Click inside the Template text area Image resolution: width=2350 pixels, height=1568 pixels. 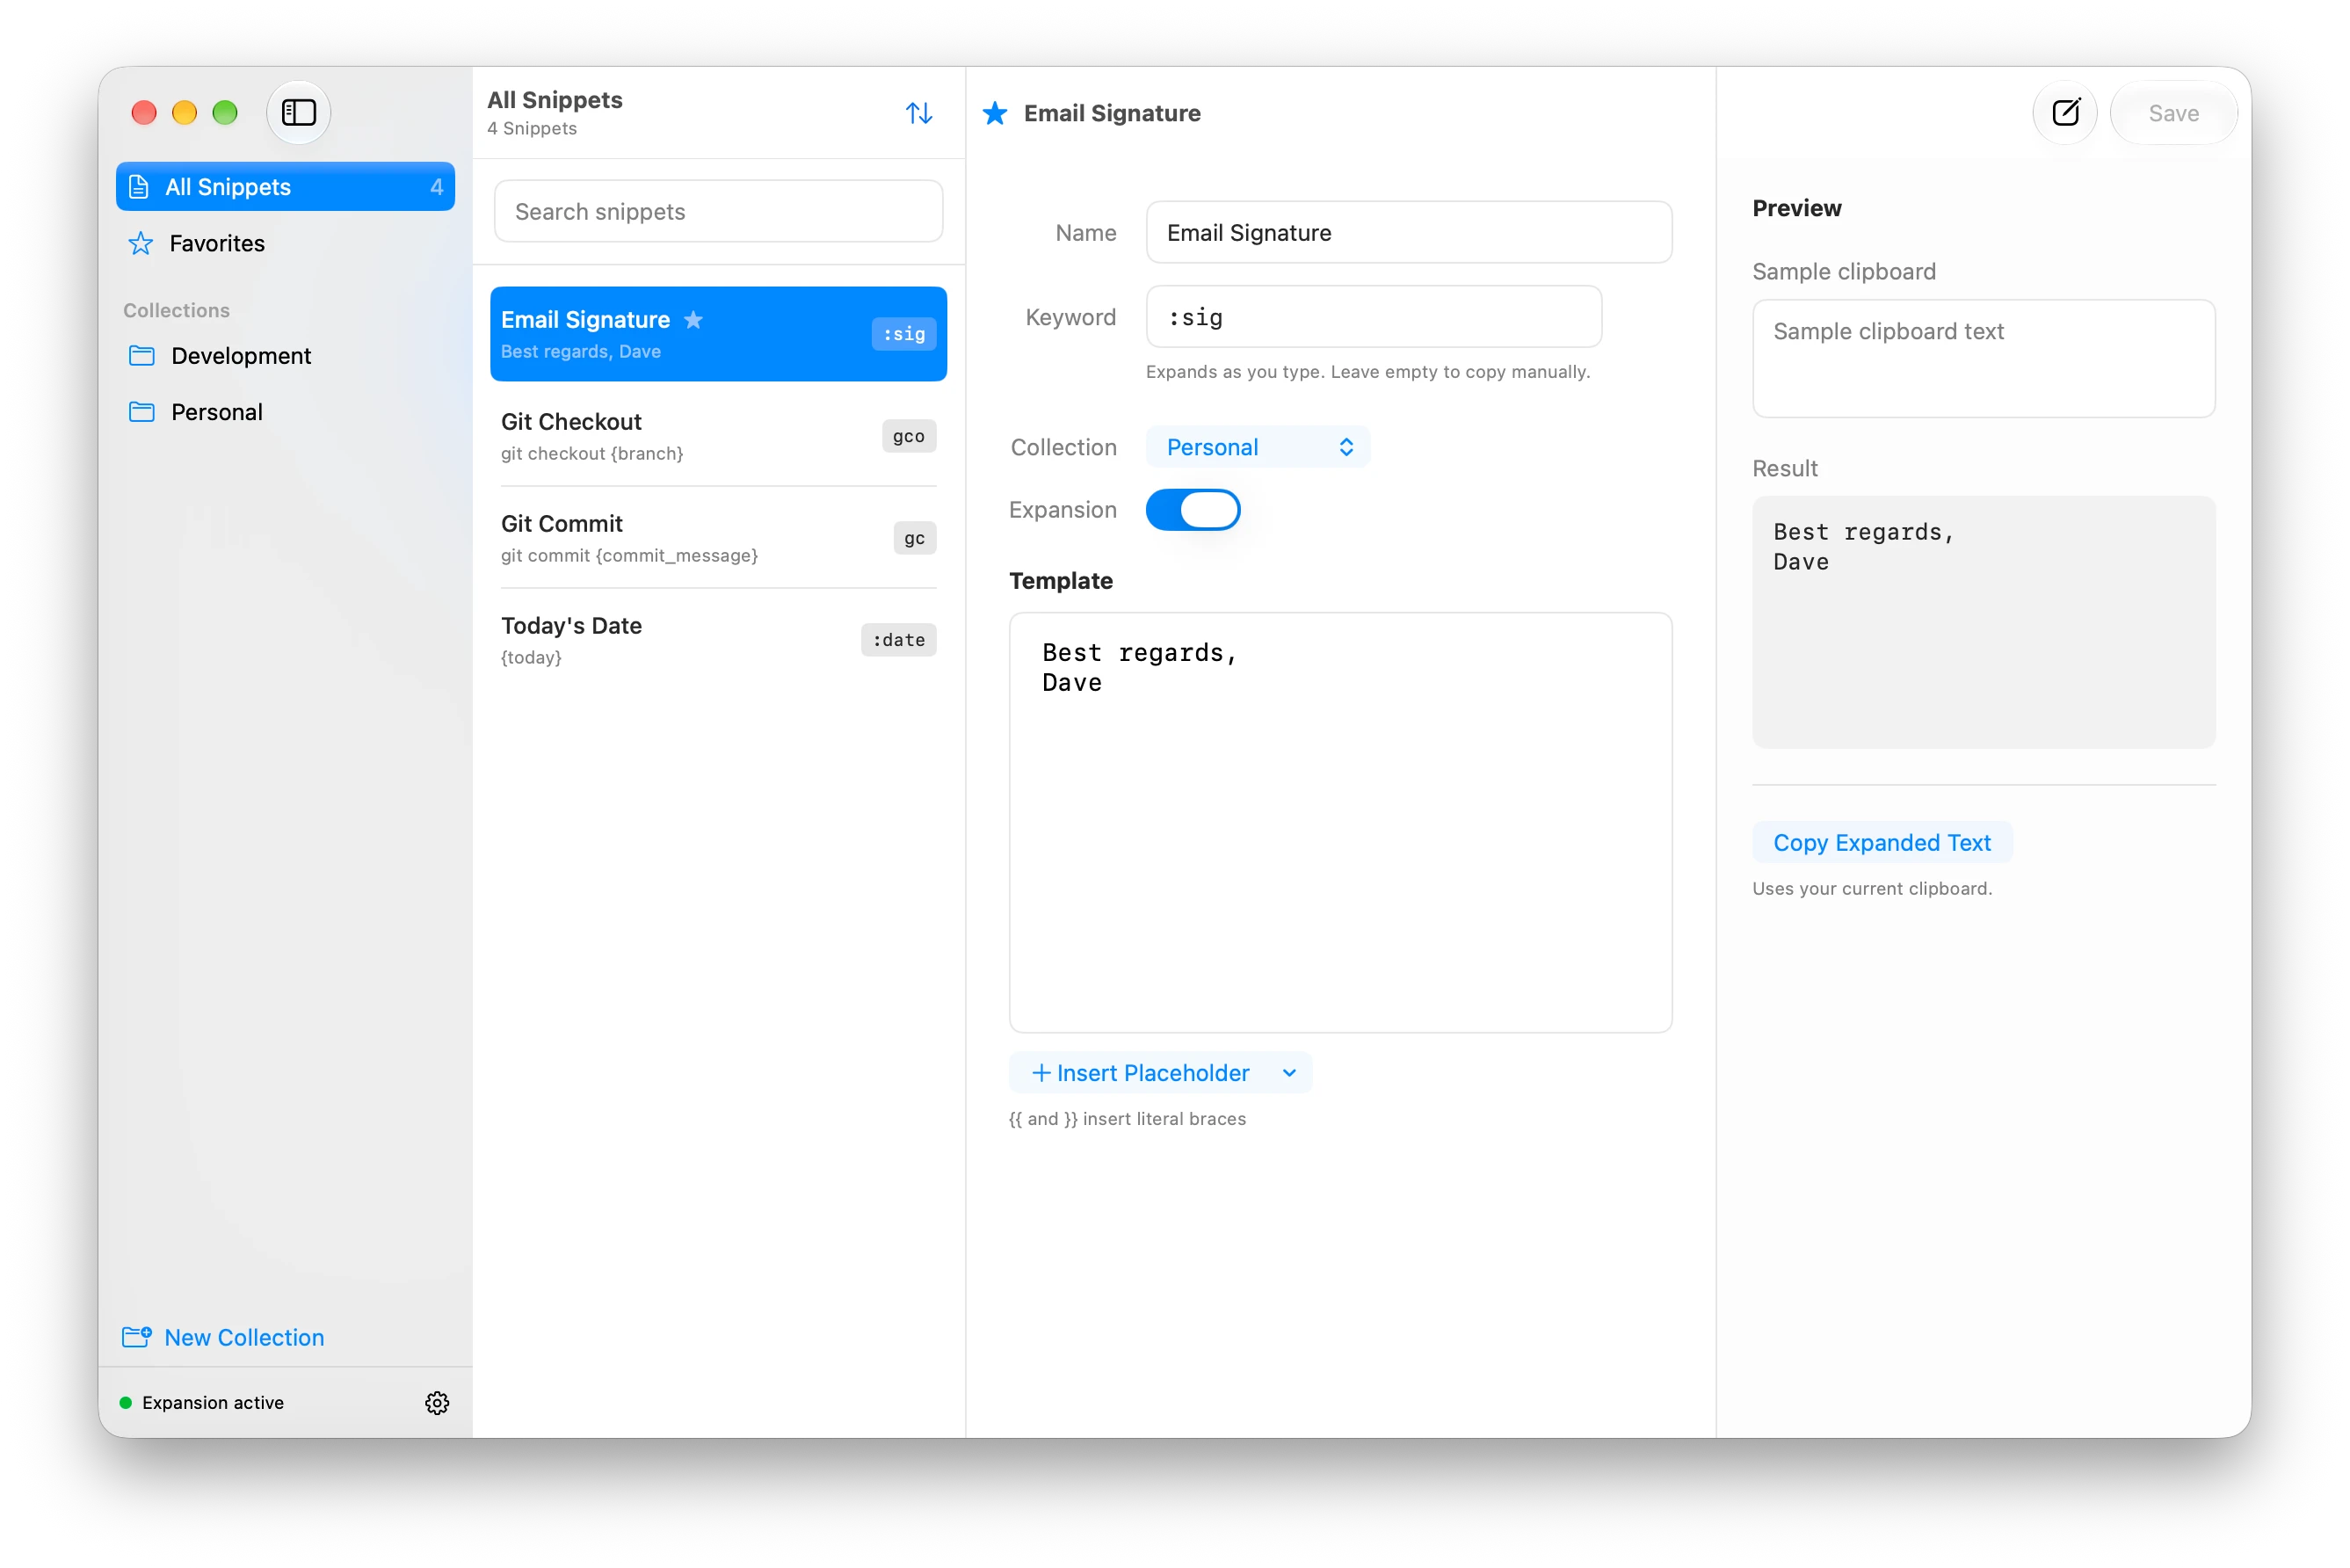pyautogui.click(x=1340, y=822)
